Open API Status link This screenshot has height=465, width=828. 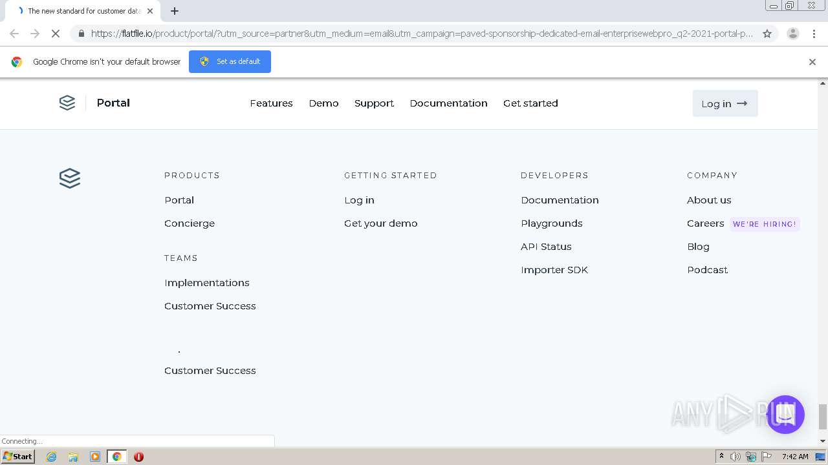[x=546, y=247]
